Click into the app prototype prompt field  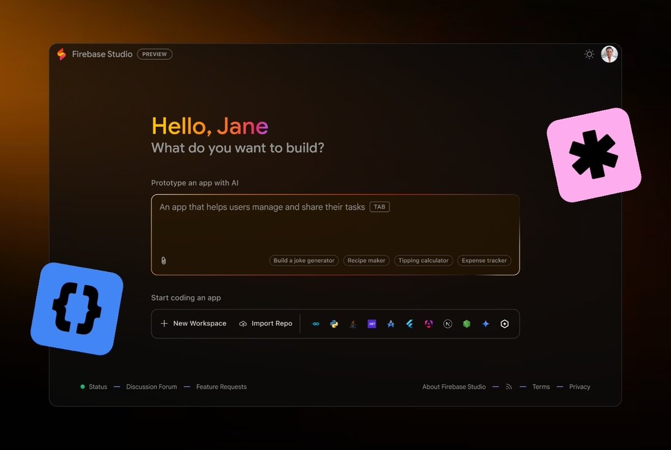tap(335, 235)
